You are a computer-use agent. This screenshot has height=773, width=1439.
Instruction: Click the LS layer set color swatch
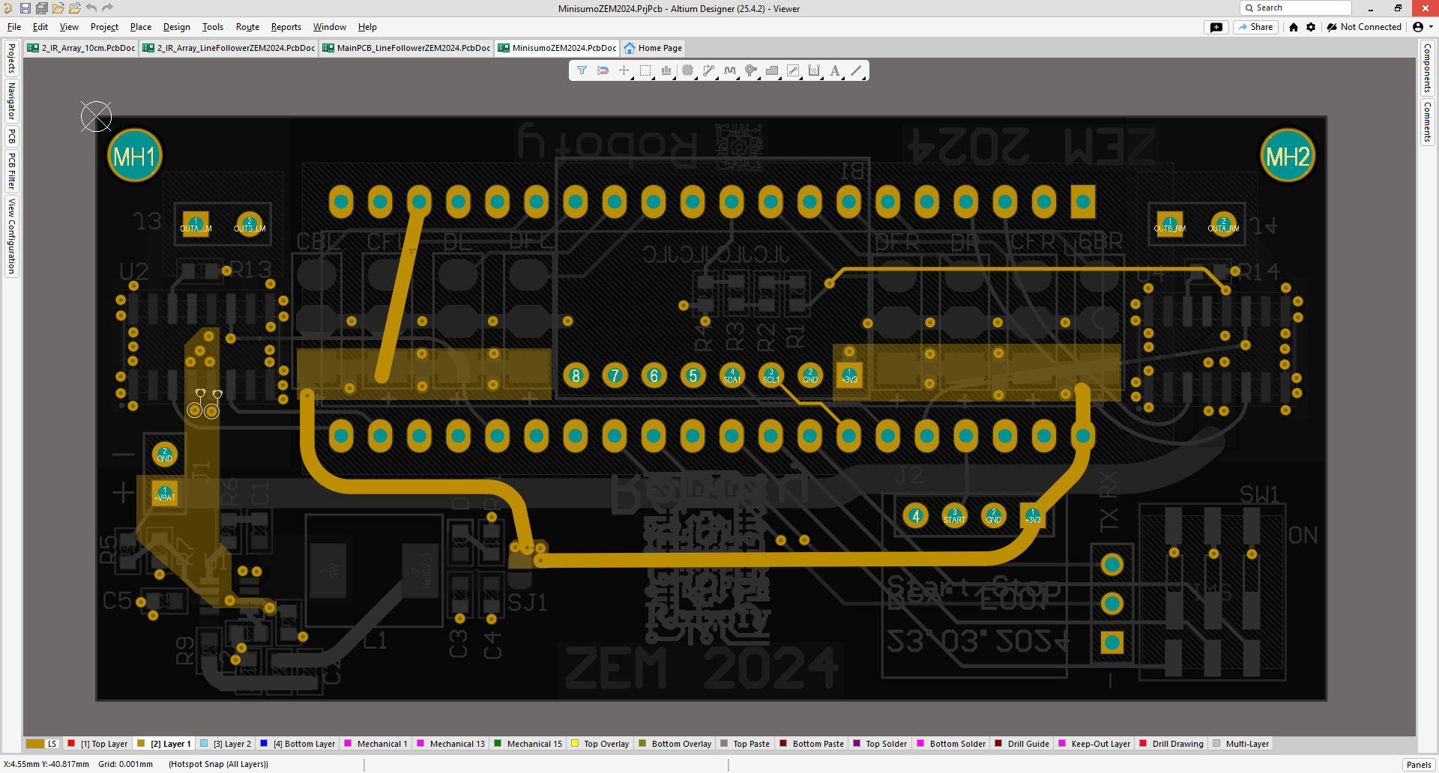[35, 744]
